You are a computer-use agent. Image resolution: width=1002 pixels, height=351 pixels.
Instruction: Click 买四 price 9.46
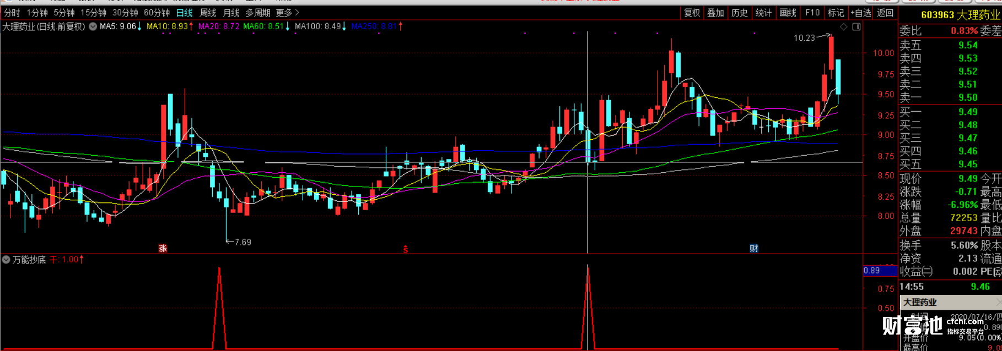pos(968,151)
